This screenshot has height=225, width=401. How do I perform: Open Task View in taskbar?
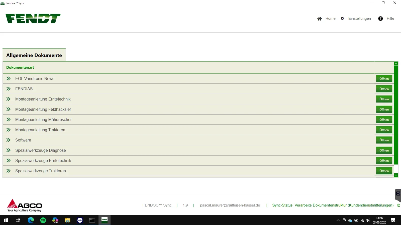click(x=18, y=220)
